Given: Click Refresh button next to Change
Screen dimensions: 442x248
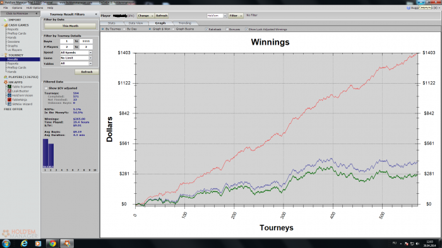Looking at the screenshot, I should click(x=162, y=16).
